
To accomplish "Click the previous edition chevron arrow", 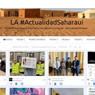I will (70, 47).
